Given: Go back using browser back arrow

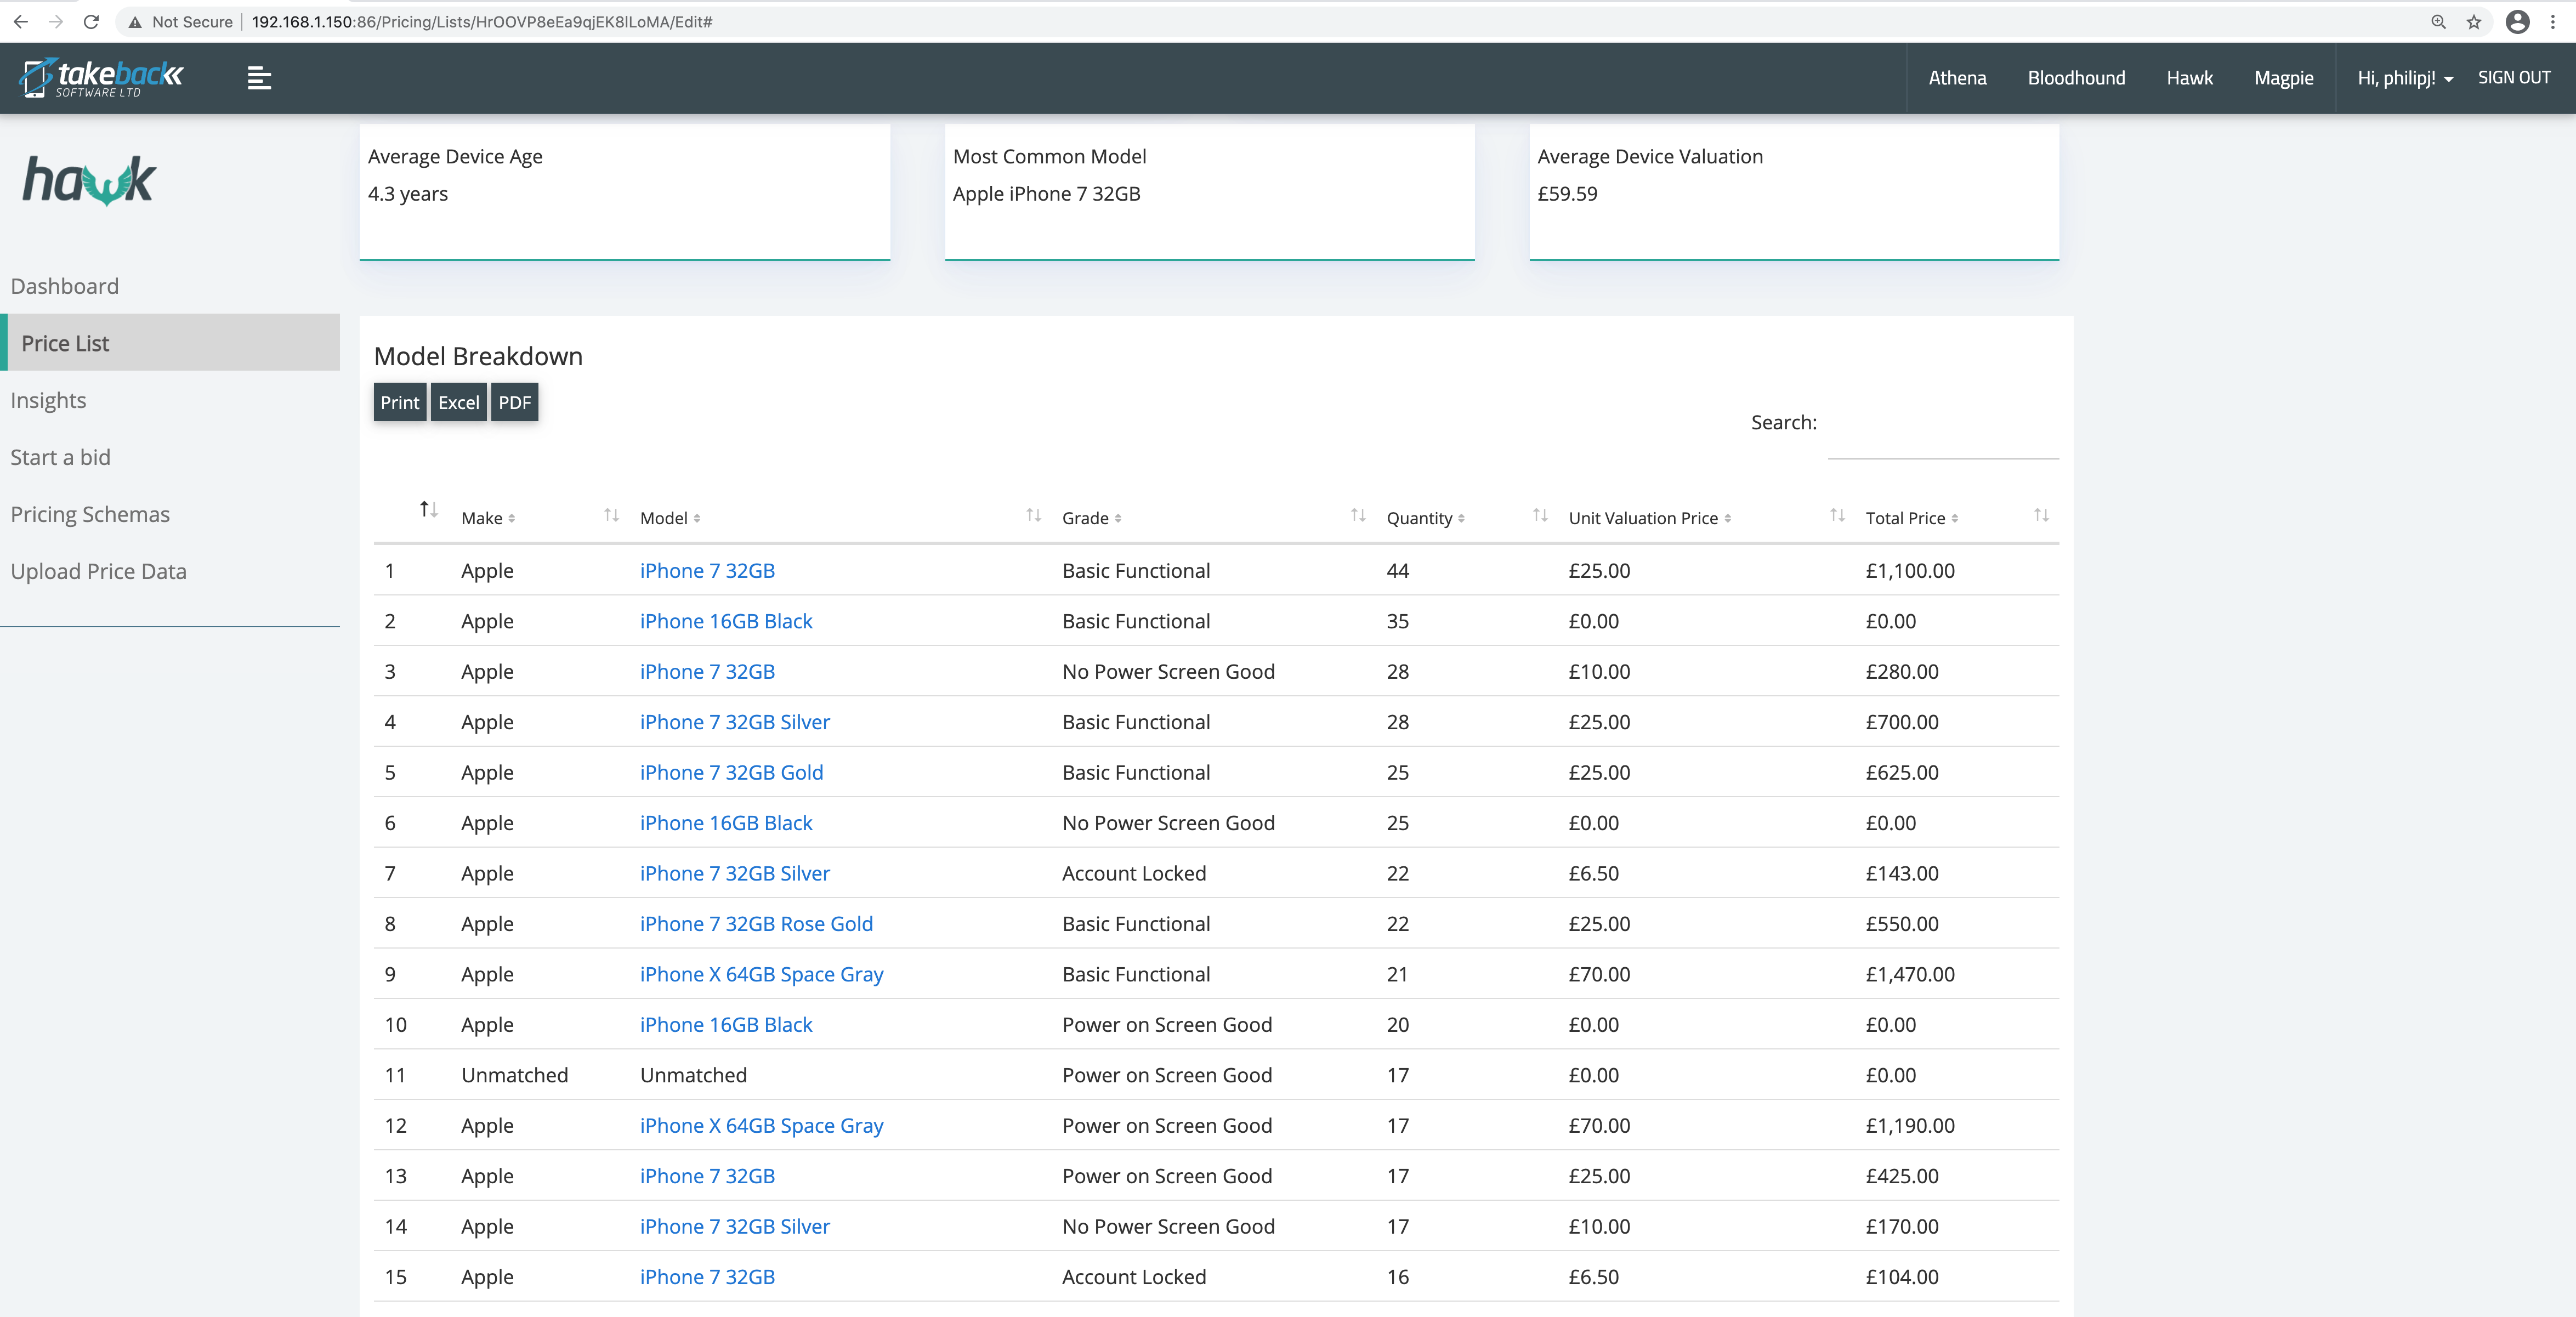Looking at the screenshot, I should (20, 22).
